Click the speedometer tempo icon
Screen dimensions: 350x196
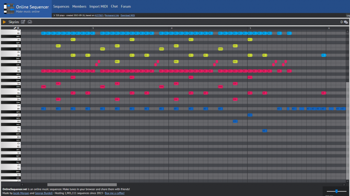pyautogui.click(x=30, y=22)
